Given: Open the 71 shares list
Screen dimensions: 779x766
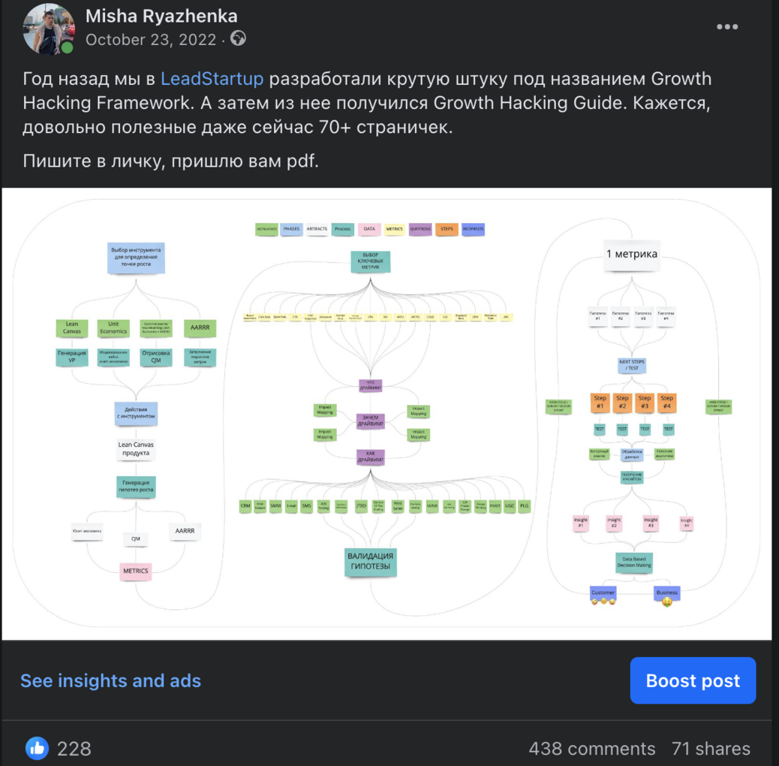Looking at the screenshot, I should click(x=711, y=749).
